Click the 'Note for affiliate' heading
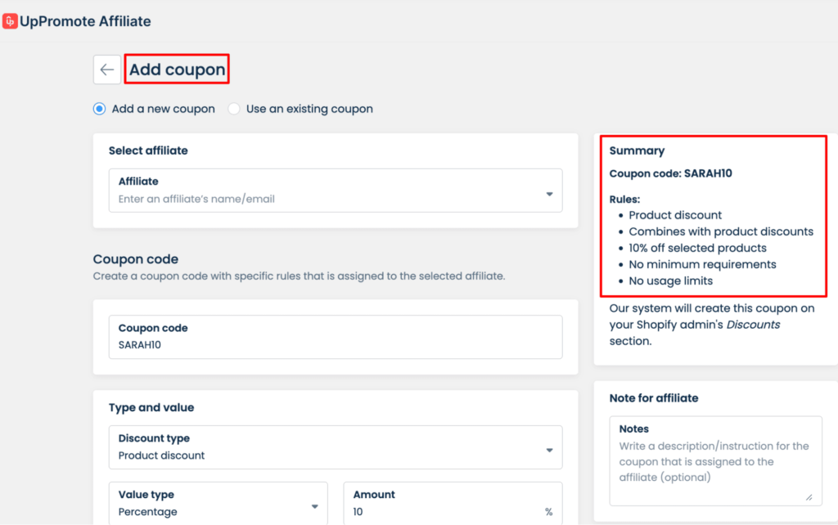Viewport: 838px width, 525px height. 653,398
